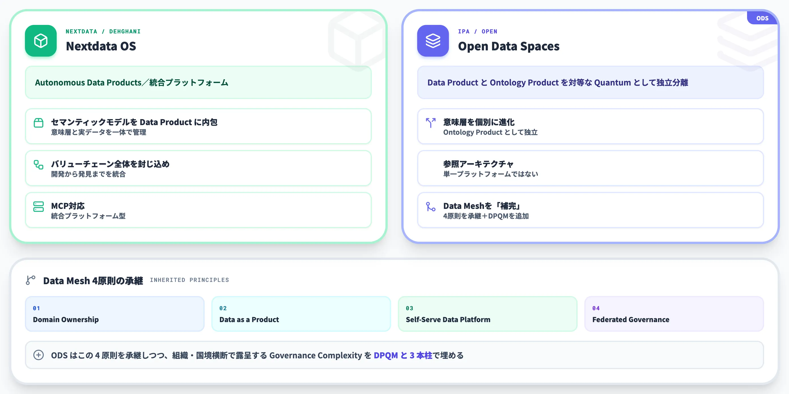This screenshot has height=394, width=789.
Task: Click the 参照アーキテクチャ feature row
Action: tap(591, 168)
